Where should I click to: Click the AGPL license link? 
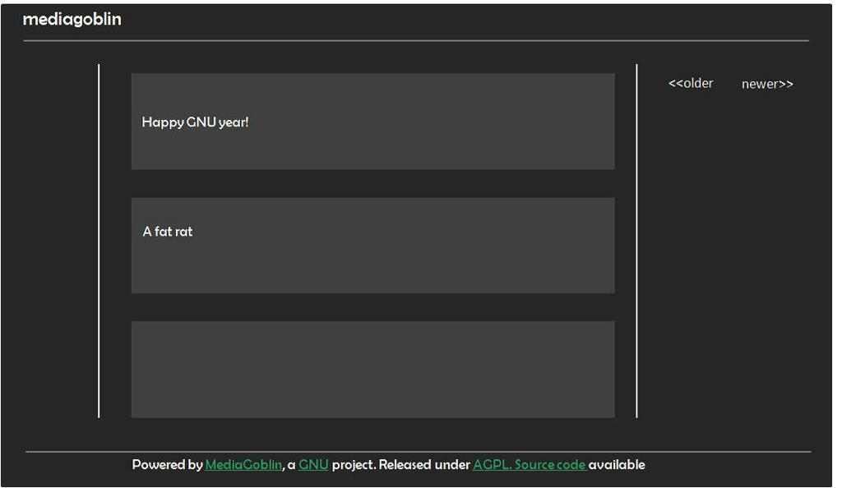click(491, 465)
